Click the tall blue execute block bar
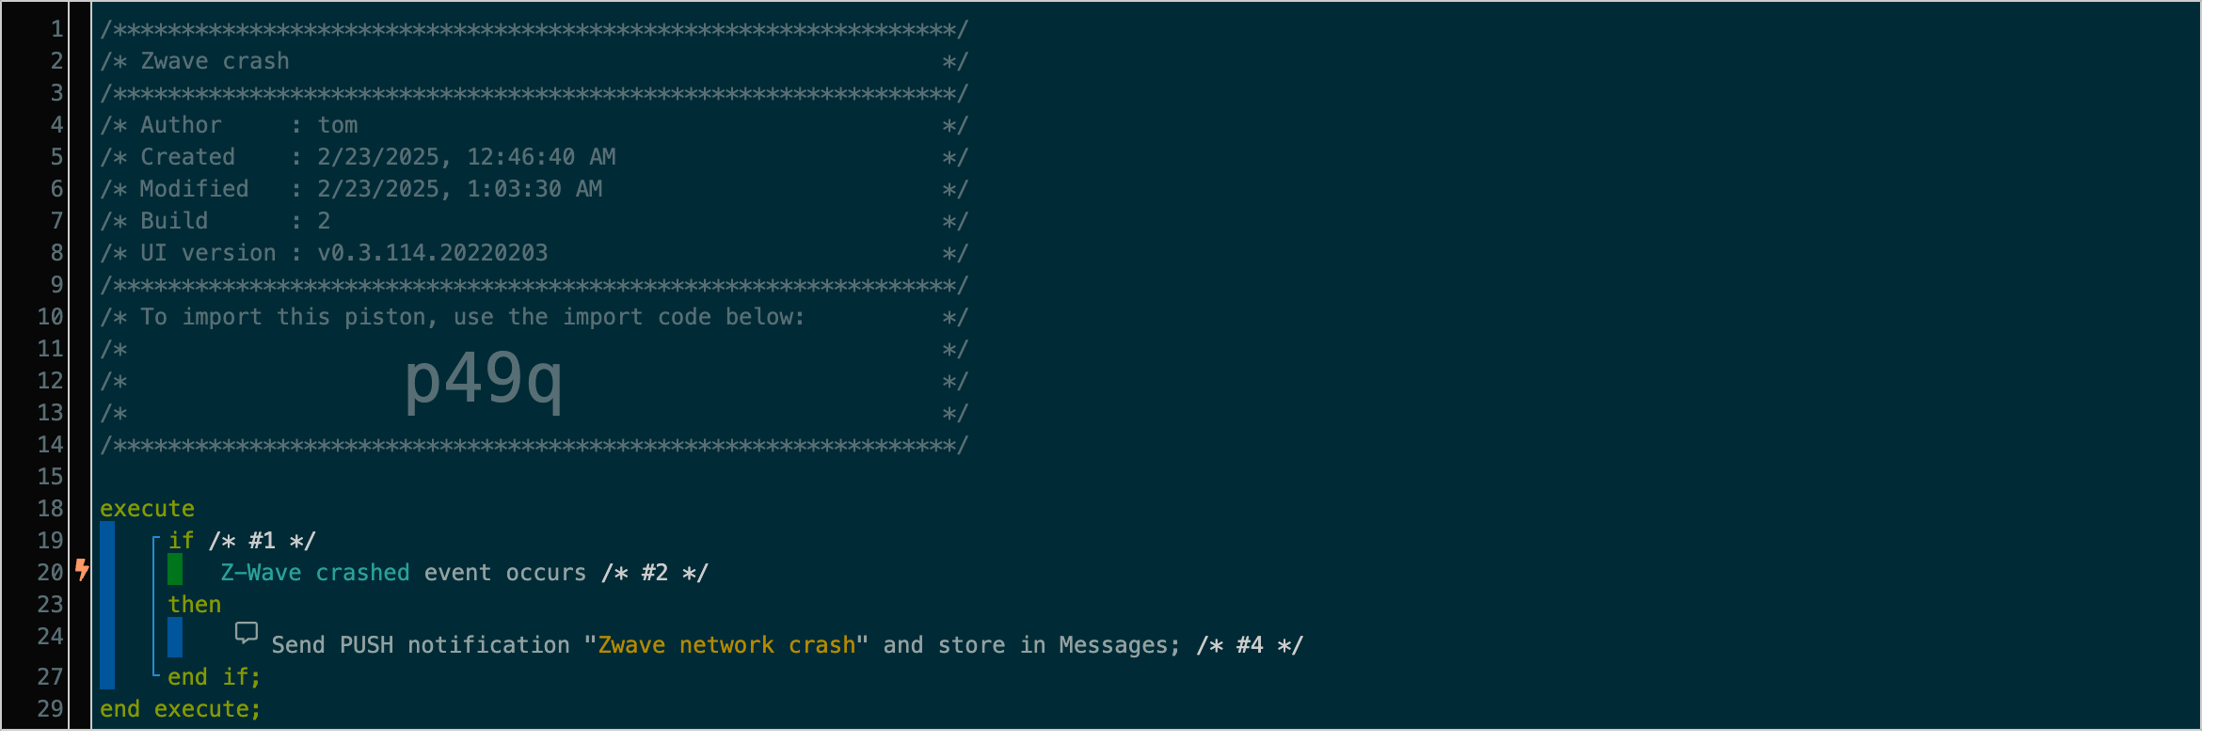2217x743 pixels. click(107, 606)
